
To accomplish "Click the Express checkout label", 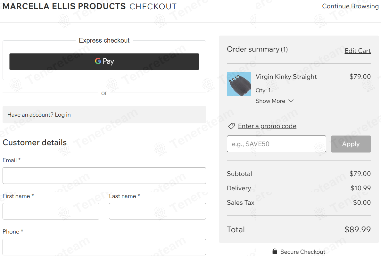I will 104,40.
